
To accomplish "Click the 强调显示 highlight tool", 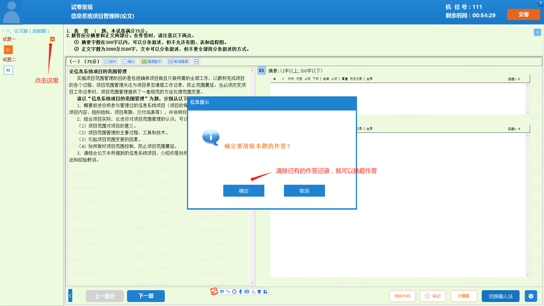I will [x=151, y=61].
